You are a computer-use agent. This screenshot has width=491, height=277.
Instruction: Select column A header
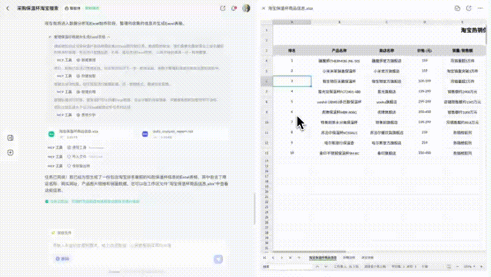[x=292, y=23]
